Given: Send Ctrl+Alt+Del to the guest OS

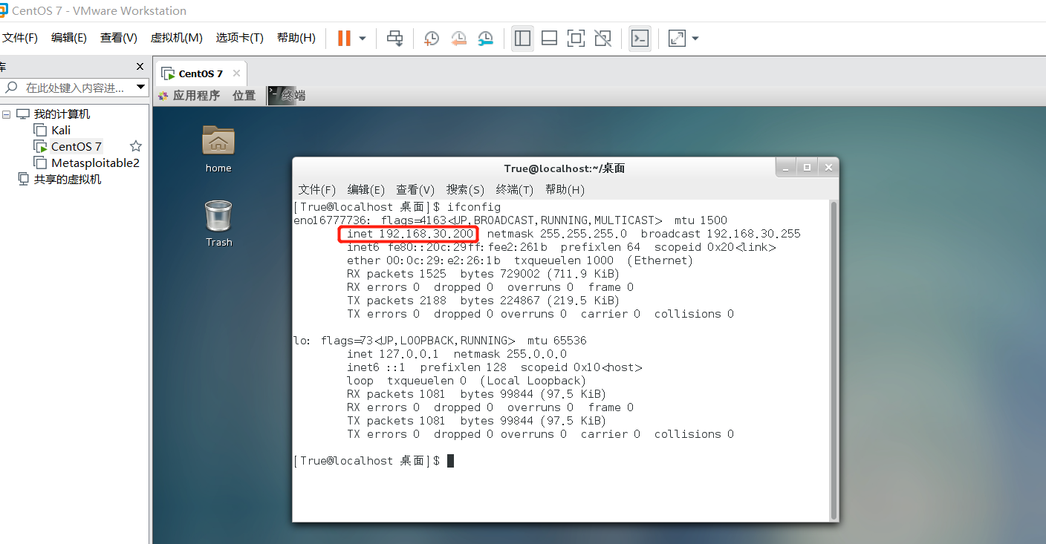Looking at the screenshot, I should [394, 38].
